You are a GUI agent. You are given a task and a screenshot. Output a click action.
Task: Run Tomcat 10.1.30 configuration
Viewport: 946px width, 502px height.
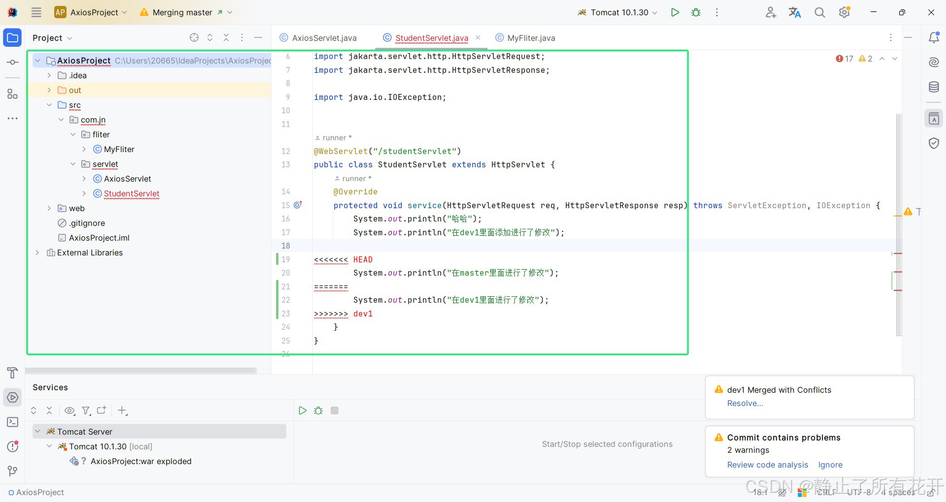[675, 12]
